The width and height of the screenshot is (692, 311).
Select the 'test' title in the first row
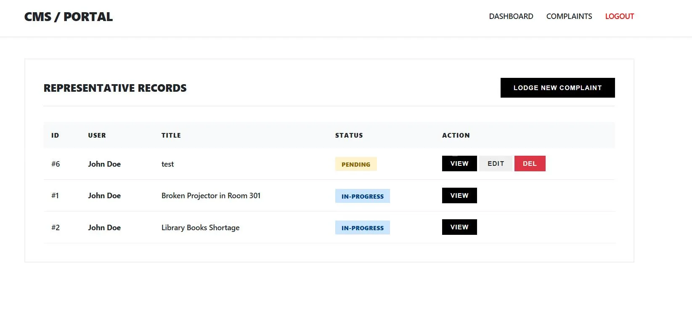click(167, 164)
